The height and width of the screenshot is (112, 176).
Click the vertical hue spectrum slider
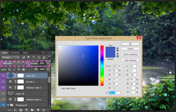click(102, 66)
